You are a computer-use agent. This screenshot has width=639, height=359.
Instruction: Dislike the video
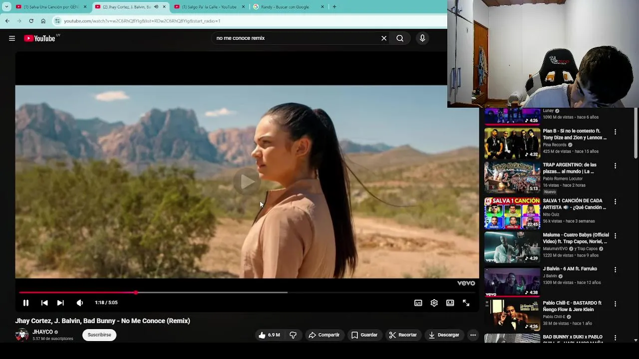point(293,335)
